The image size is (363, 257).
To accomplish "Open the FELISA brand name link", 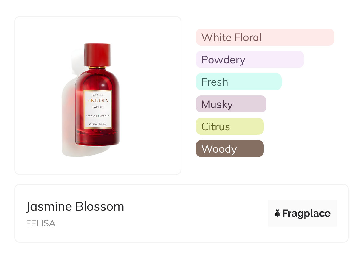I will [x=41, y=223].
